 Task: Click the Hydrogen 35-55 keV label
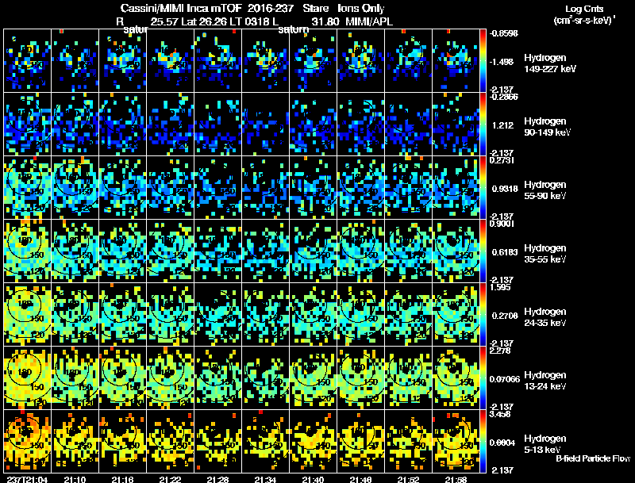coord(544,254)
